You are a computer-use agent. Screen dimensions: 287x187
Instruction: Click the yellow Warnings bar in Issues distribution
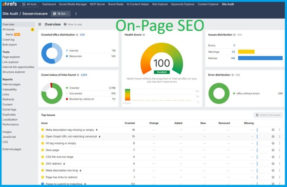246,52
